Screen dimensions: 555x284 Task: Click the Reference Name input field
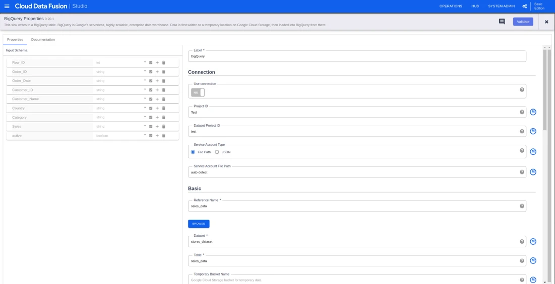click(357, 206)
